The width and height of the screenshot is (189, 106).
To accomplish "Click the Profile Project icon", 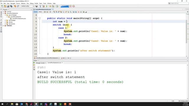I will pos(57,6).
